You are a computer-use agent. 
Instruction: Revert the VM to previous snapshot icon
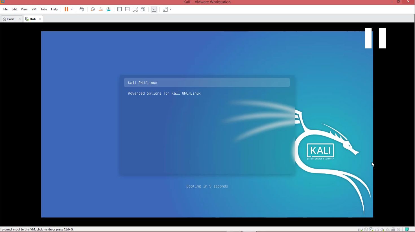coord(101,9)
